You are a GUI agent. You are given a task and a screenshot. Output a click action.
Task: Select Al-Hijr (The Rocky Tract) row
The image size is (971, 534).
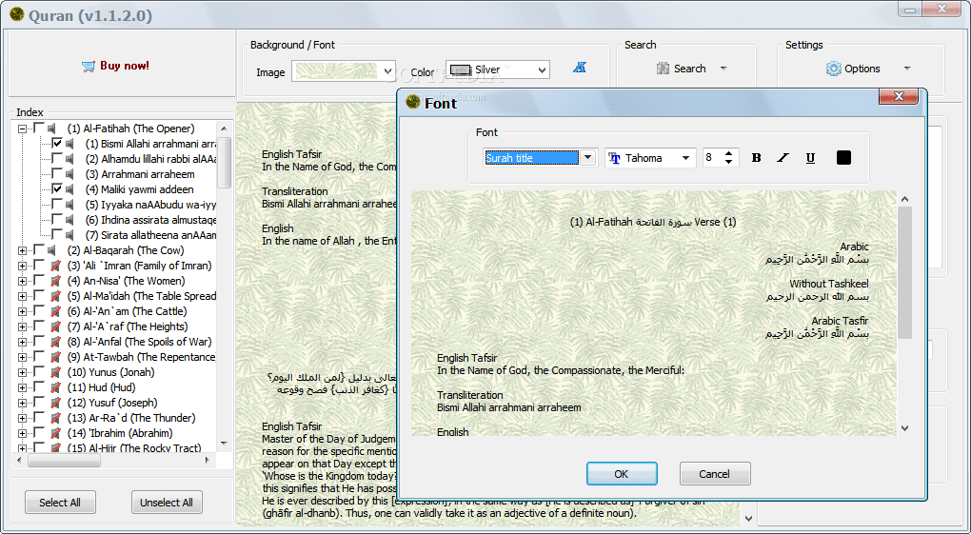(x=134, y=448)
